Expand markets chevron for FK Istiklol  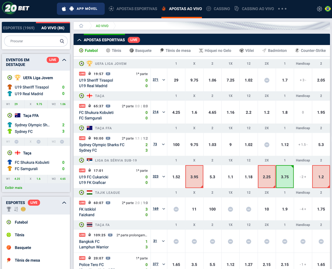(164, 209)
